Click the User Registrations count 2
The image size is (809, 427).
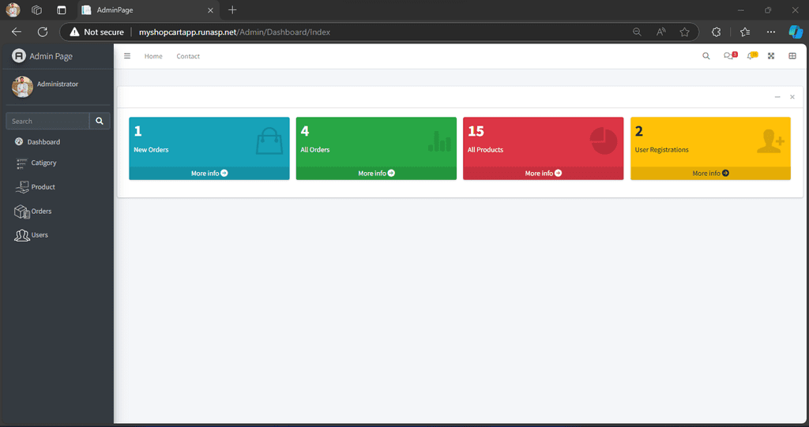(638, 131)
